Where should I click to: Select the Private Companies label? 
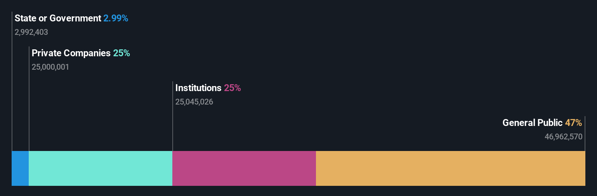(x=71, y=53)
